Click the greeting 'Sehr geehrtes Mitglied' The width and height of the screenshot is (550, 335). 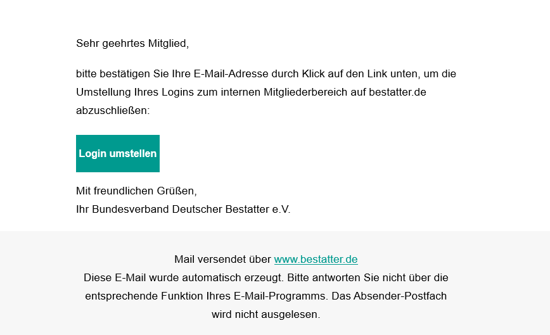(132, 44)
